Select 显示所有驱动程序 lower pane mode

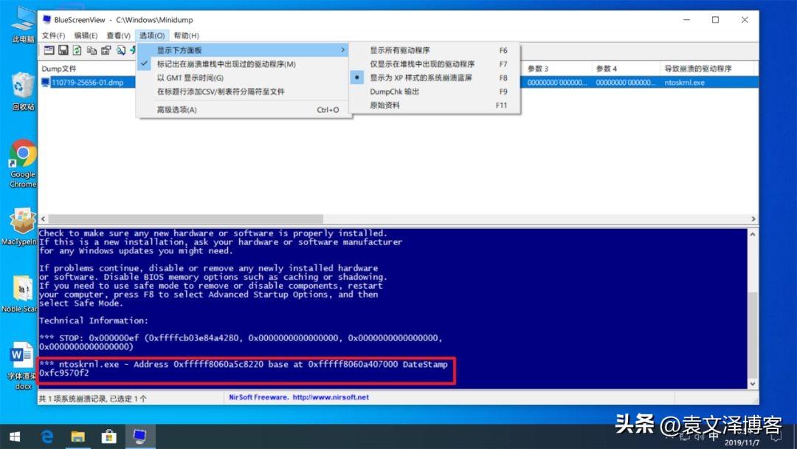pyautogui.click(x=435, y=50)
